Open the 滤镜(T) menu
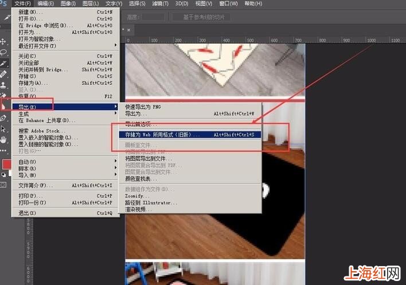The height and width of the screenshot is (285, 406). pyautogui.click(x=160, y=3)
